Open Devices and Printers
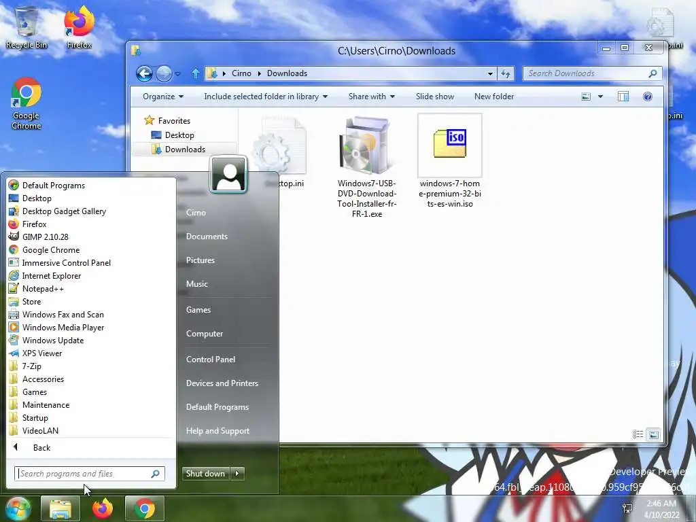The height and width of the screenshot is (522, 696). [222, 383]
